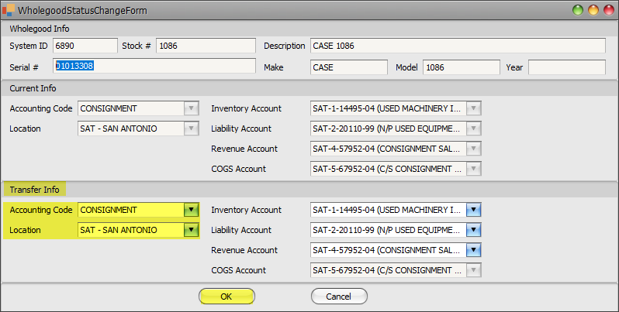Viewport: 619px width, 312px height.
Task: Open Current Info Location dropdown
Action: (x=191, y=129)
